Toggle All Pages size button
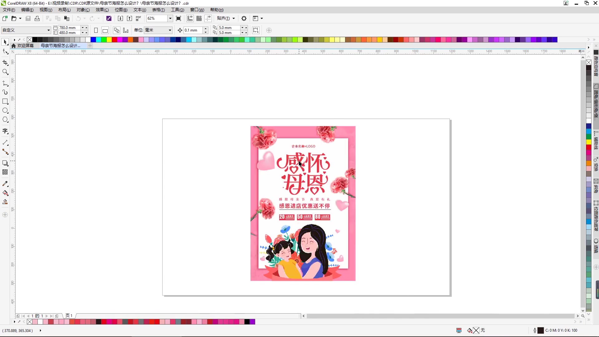The image size is (599, 337). point(117,30)
